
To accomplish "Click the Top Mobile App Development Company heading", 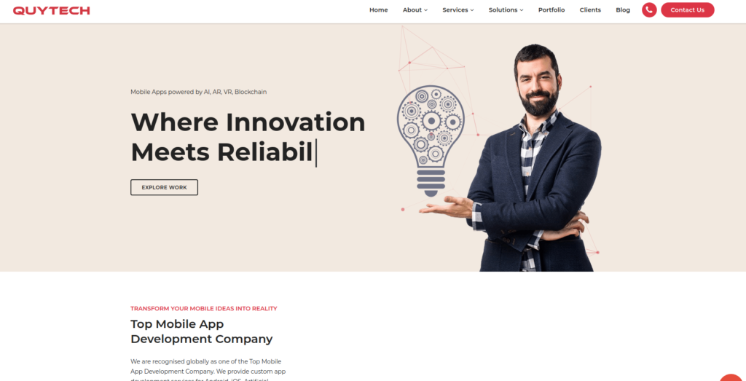I will click(x=201, y=331).
